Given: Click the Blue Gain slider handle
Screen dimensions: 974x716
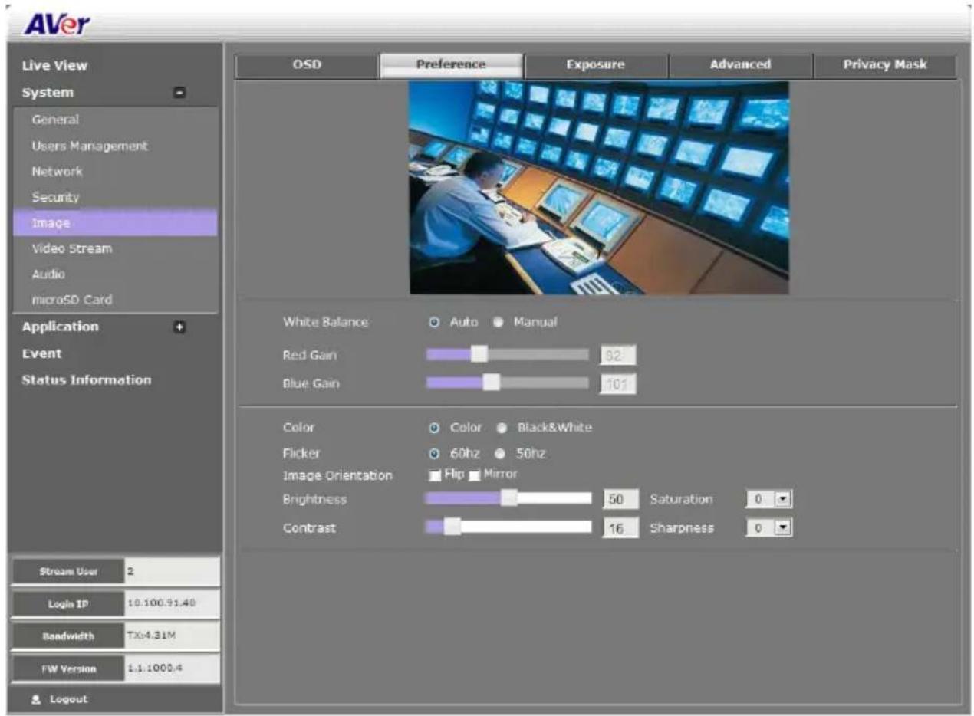Looking at the screenshot, I should (x=492, y=382).
